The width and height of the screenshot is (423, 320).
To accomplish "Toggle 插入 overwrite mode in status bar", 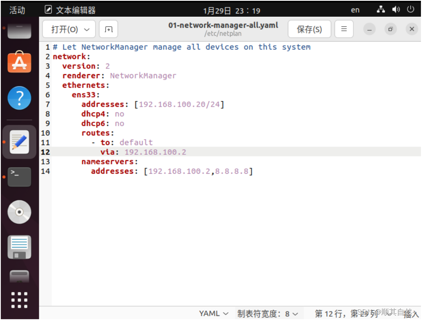I will click(409, 313).
